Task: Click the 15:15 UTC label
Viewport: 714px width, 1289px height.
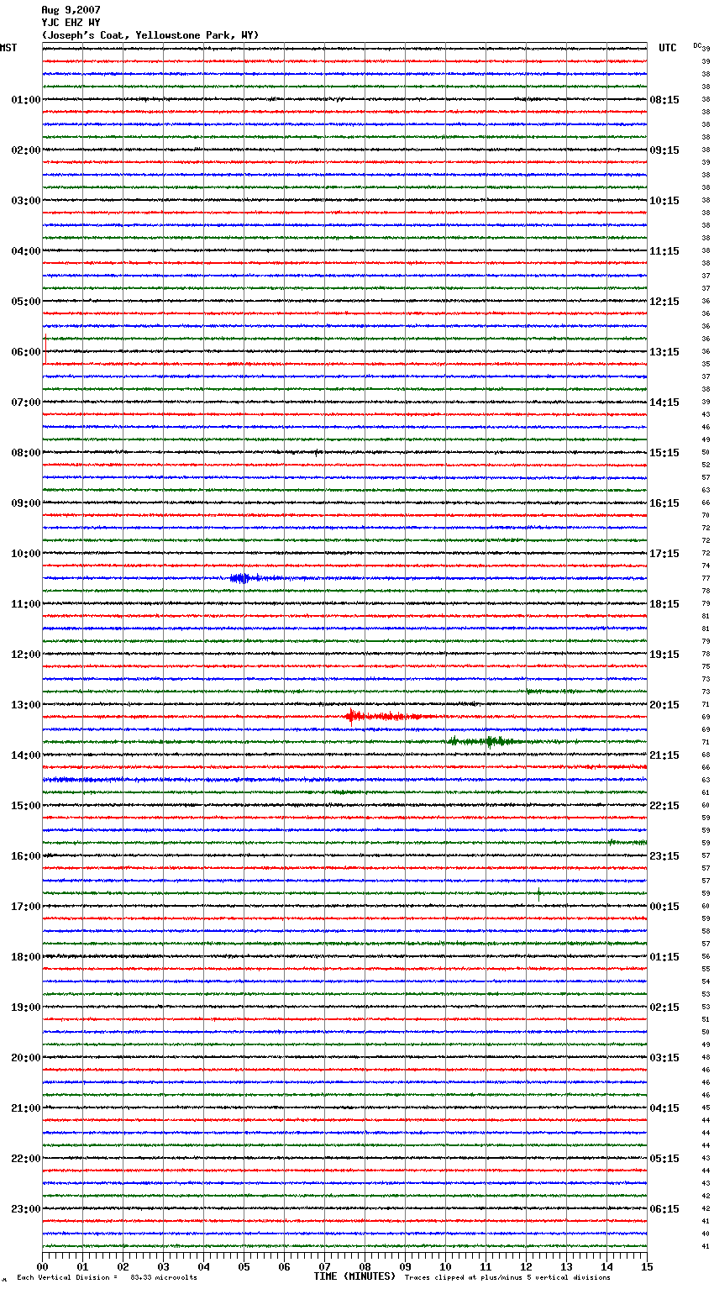Action: (664, 453)
